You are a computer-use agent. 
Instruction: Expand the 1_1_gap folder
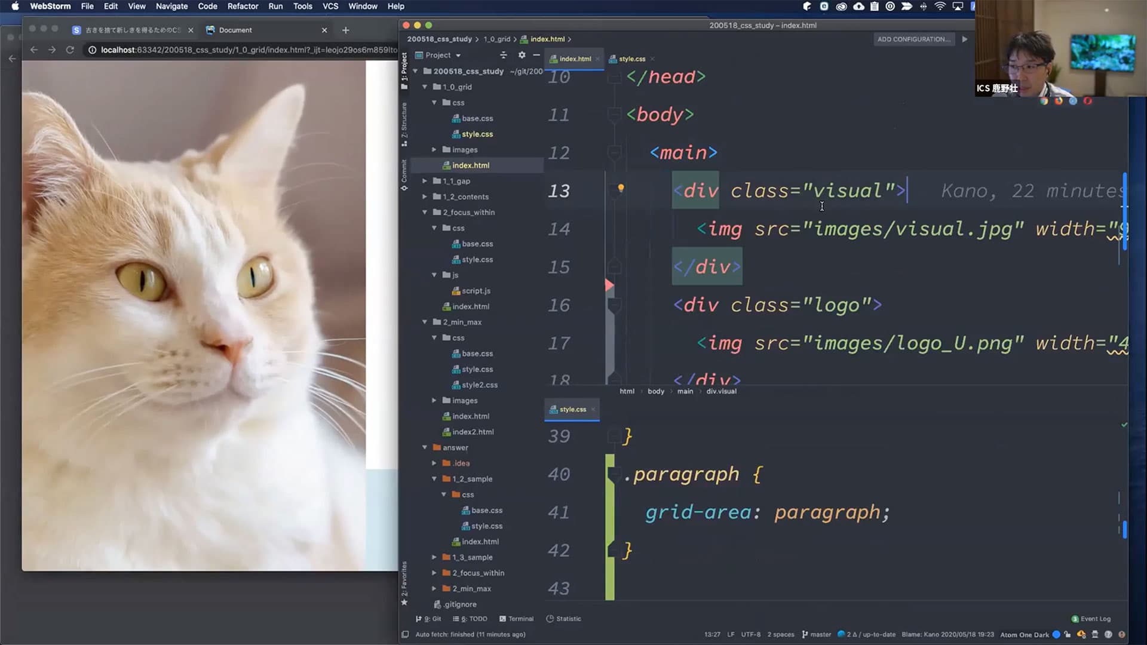pos(425,181)
